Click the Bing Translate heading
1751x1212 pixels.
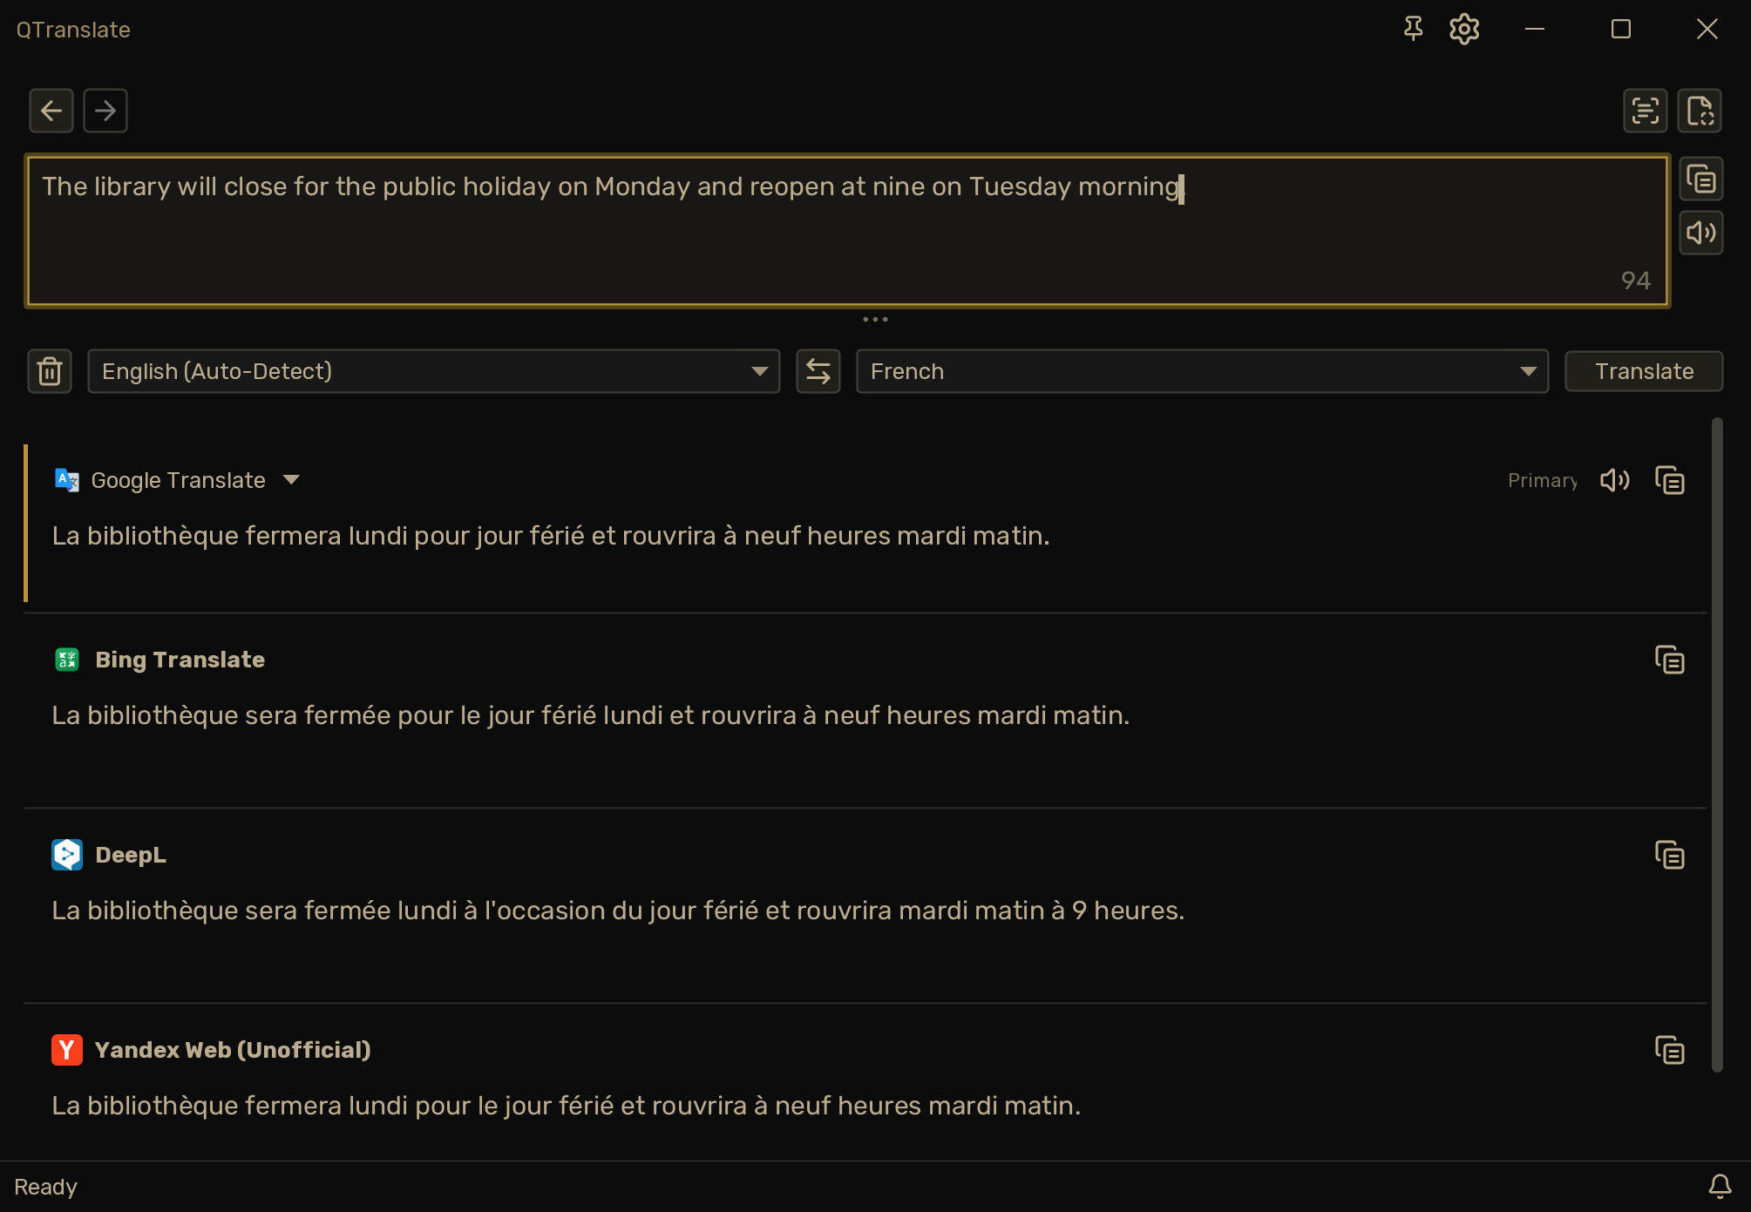click(180, 660)
